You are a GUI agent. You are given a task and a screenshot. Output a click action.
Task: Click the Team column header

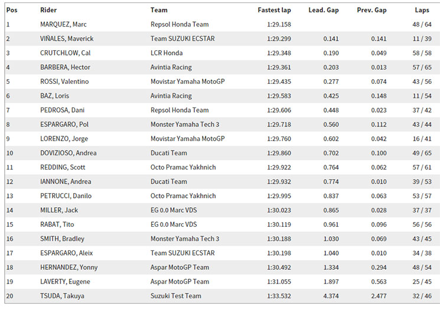[x=159, y=10]
